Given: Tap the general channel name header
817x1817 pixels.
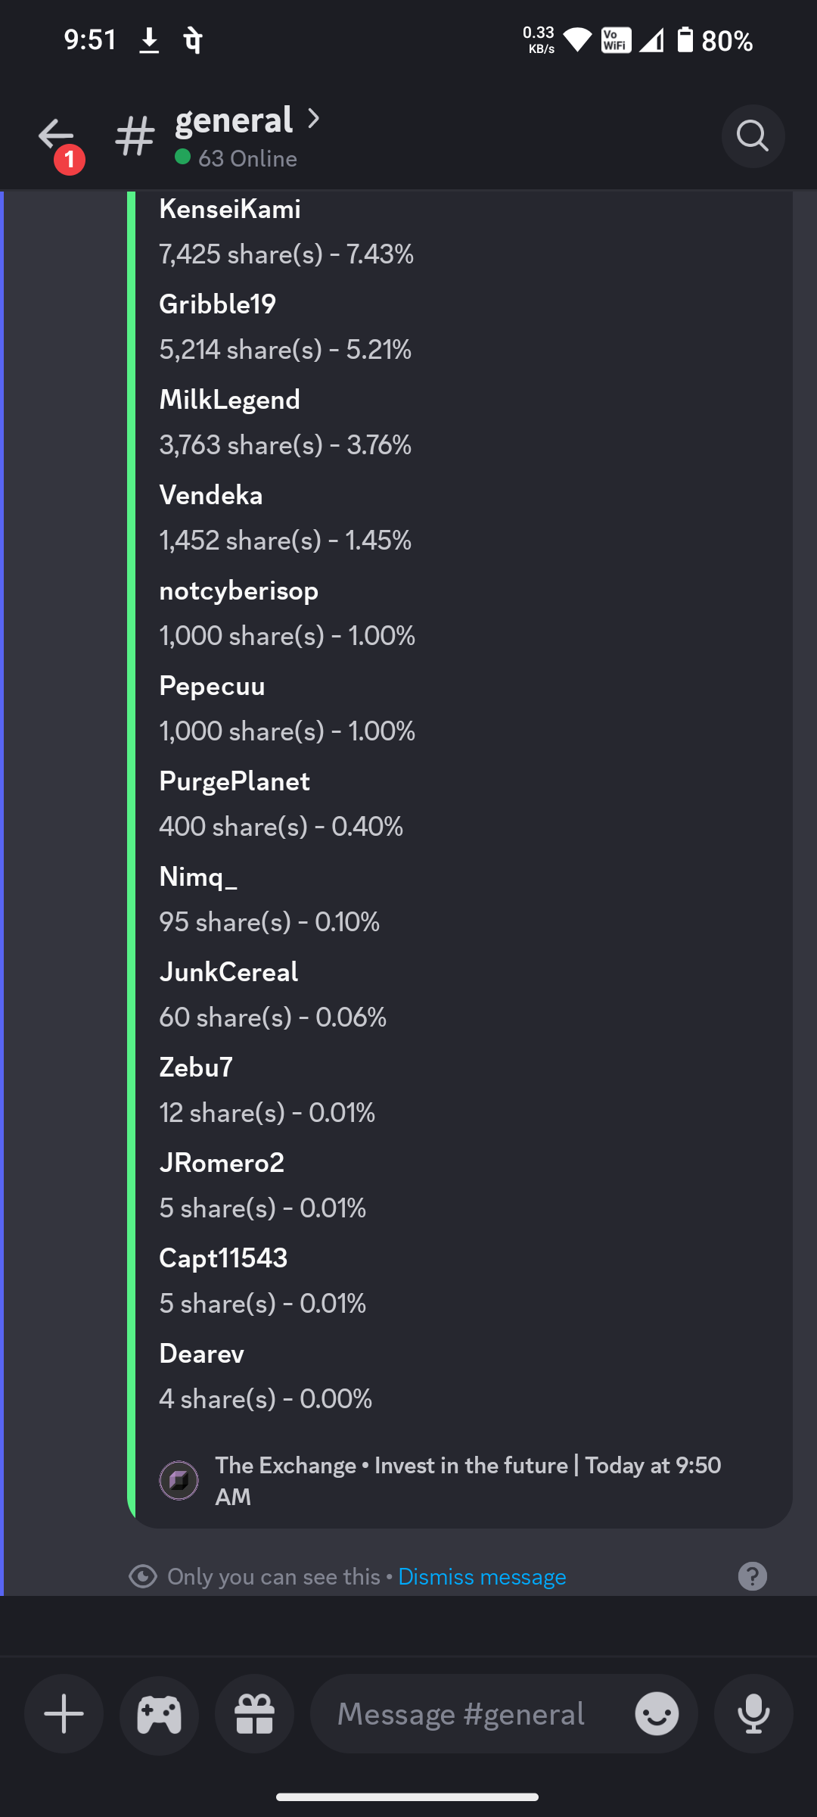Looking at the screenshot, I should (234, 120).
